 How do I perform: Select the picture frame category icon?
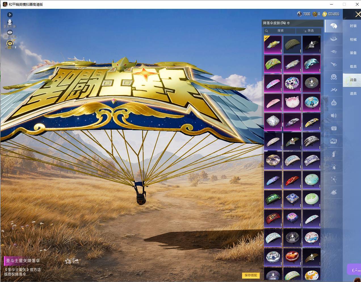(x=334, y=141)
